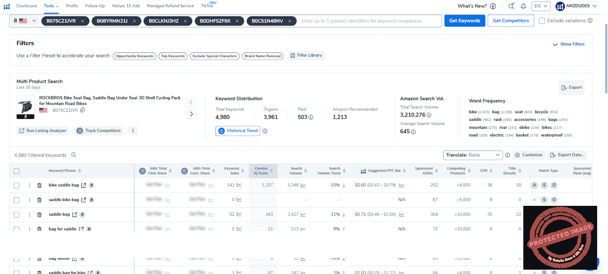Open Managed Refund Service tab
Viewport: 608px width, 274px height.
pos(170,6)
